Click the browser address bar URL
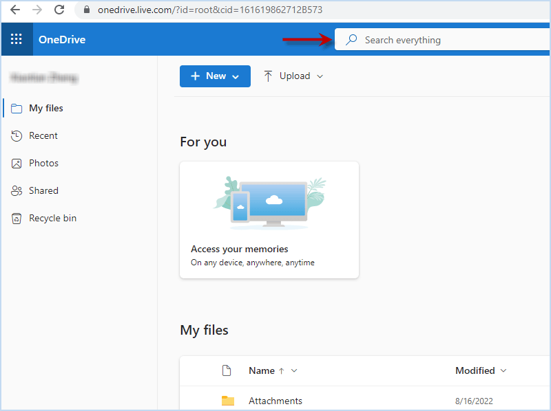551x411 pixels. click(210, 10)
